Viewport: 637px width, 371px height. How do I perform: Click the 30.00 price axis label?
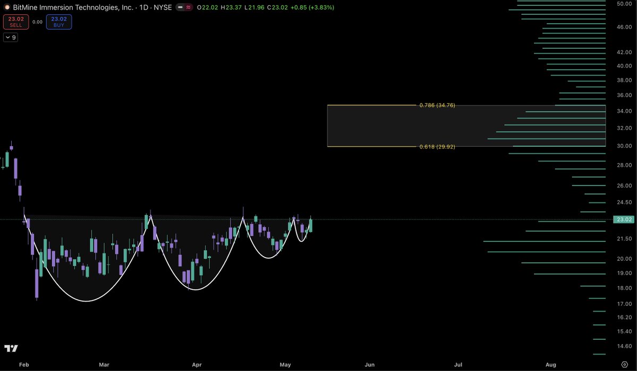click(624, 146)
